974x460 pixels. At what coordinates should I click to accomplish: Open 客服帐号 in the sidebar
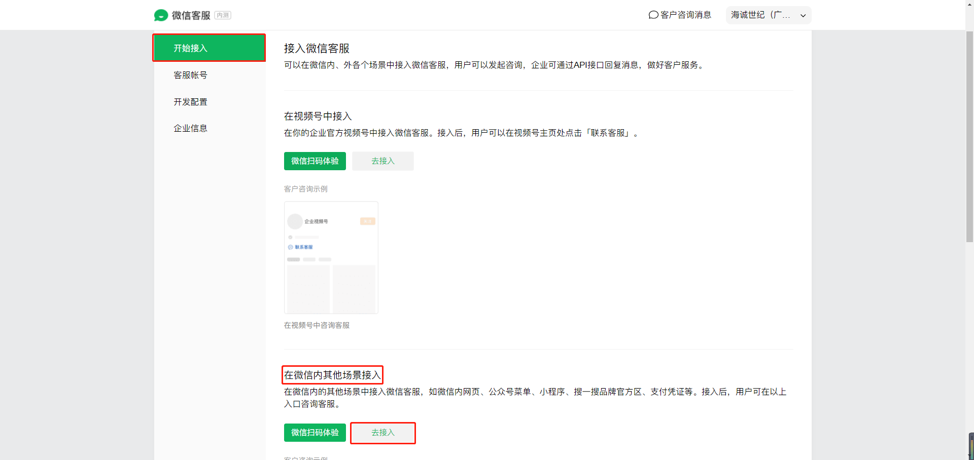pyautogui.click(x=209, y=75)
